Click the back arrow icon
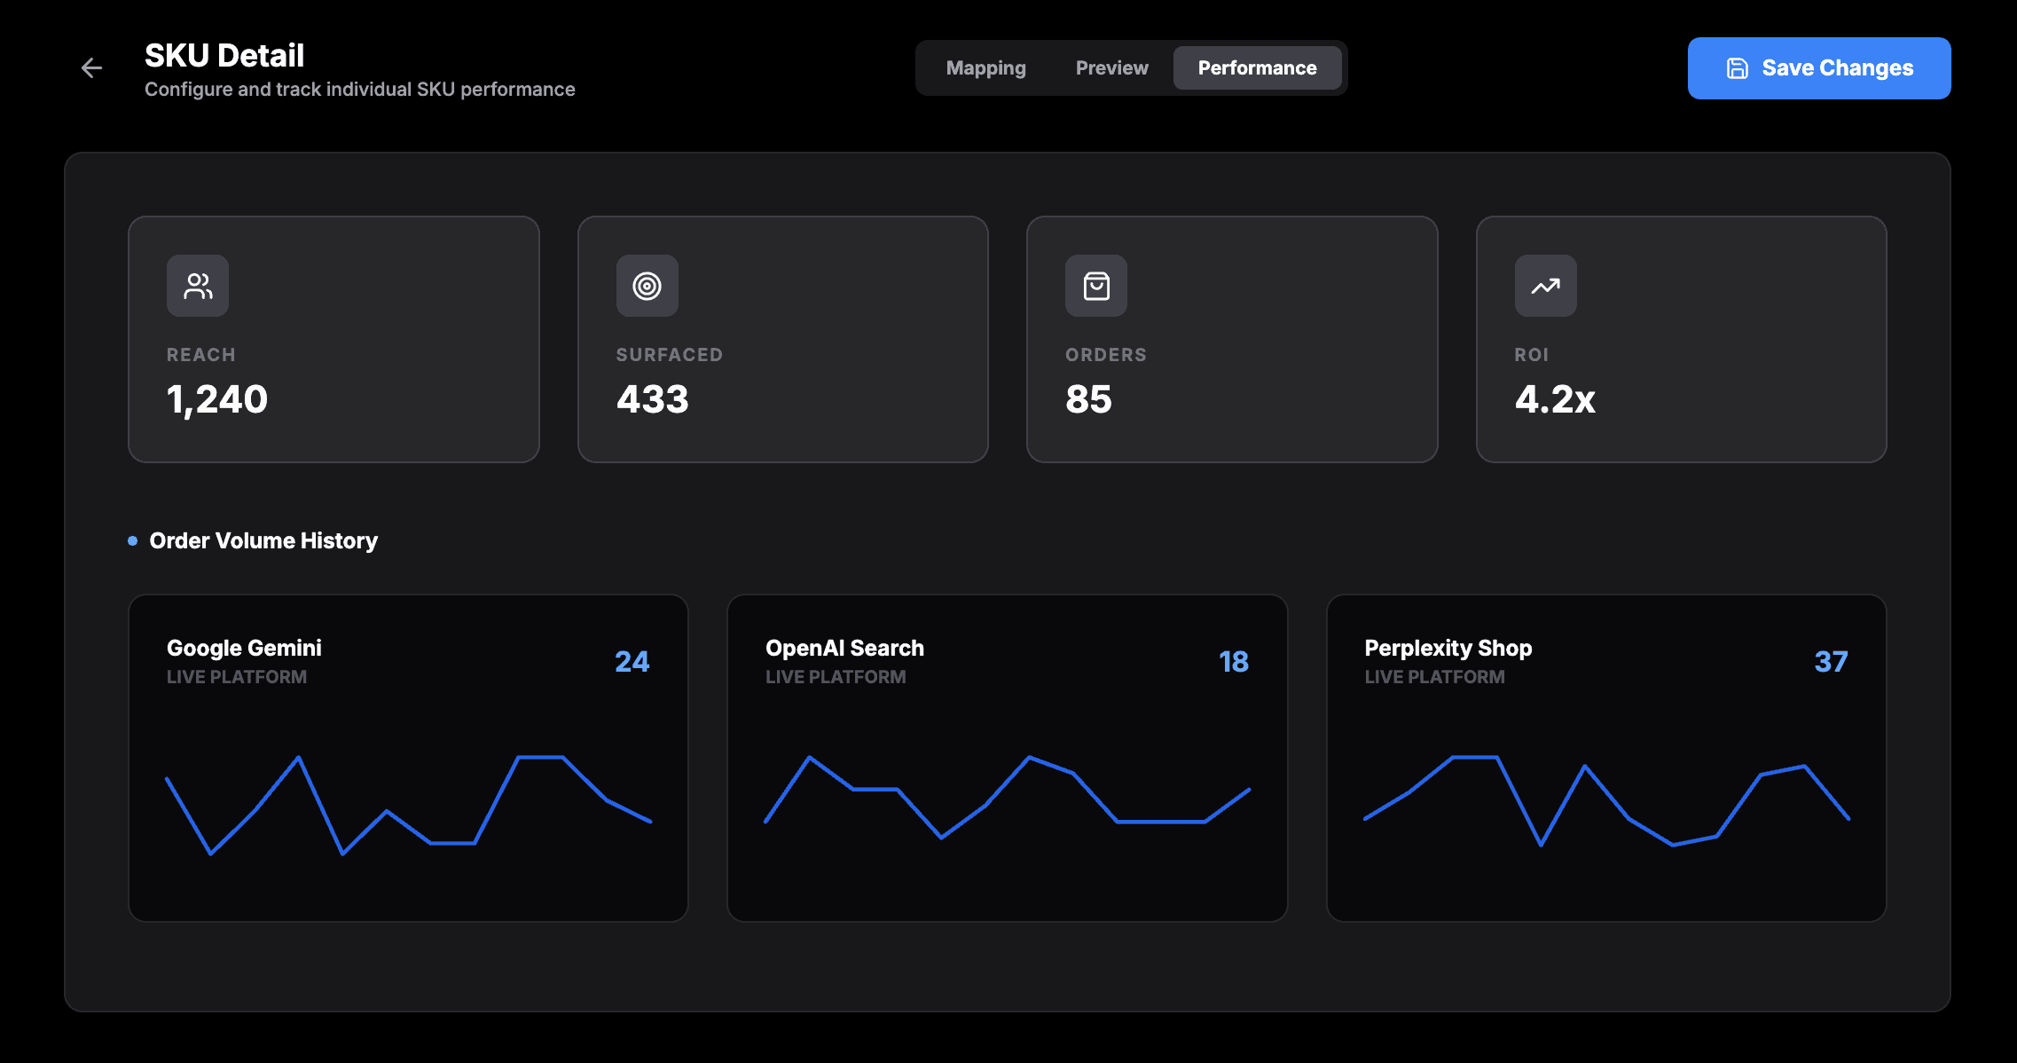Viewport: 2017px width, 1063px height. [91, 68]
